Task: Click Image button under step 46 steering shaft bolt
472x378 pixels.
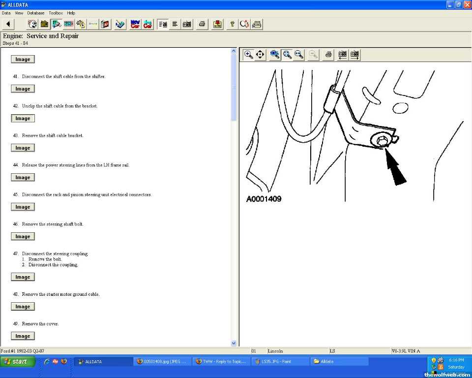Action: click(x=23, y=237)
